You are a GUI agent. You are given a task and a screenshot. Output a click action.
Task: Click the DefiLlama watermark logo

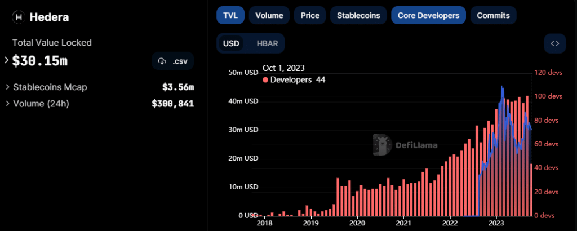[383, 145]
